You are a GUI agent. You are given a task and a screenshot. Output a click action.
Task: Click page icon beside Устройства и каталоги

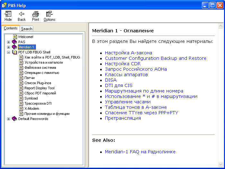click(x=21, y=62)
